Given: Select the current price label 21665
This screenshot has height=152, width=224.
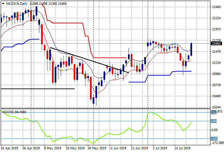Looking at the screenshot, I should (216, 44).
